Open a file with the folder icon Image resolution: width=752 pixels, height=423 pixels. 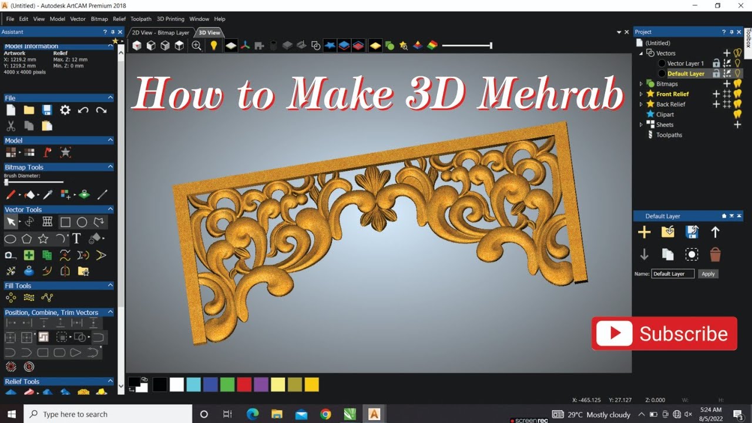pyautogui.click(x=29, y=110)
